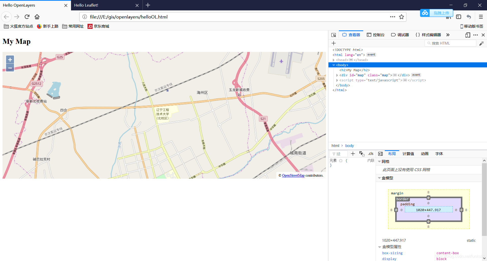
Task: Close the Hello OpenLayers tab
Action: 66,5
